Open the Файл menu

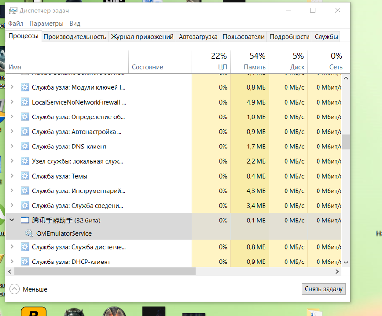tap(15, 23)
